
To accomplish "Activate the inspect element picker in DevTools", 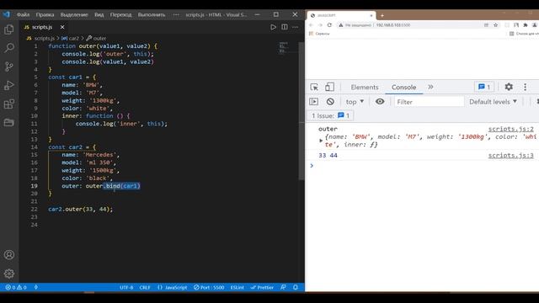I will (x=314, y=88).
